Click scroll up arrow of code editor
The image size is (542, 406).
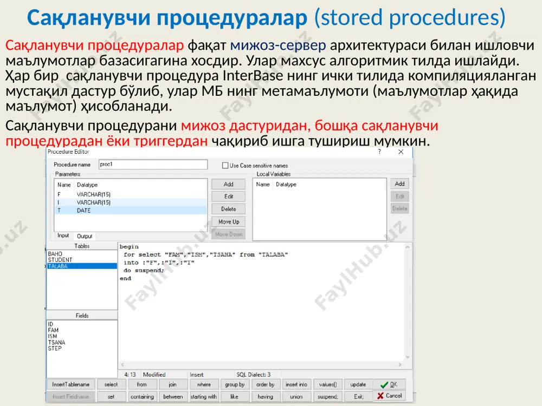pyautogui.click(x=408, y=247)
